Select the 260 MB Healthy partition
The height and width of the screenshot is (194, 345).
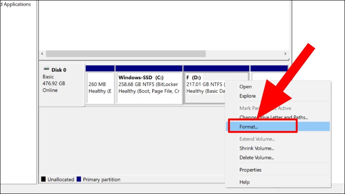(x=100, y=88)
